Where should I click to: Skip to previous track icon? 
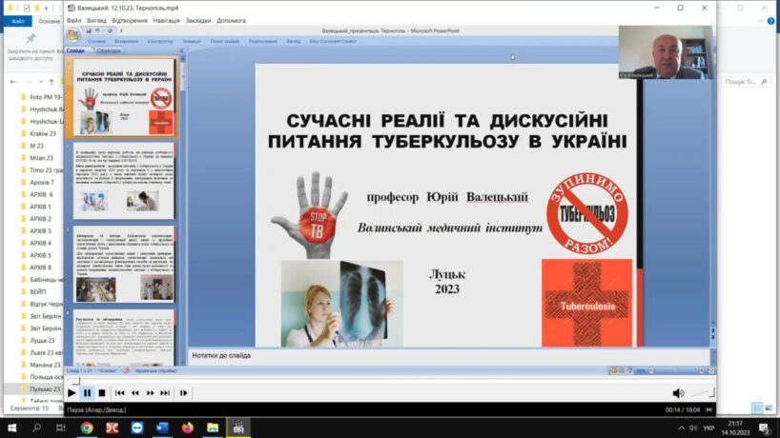pyautogui.click(x=120, y=392)
